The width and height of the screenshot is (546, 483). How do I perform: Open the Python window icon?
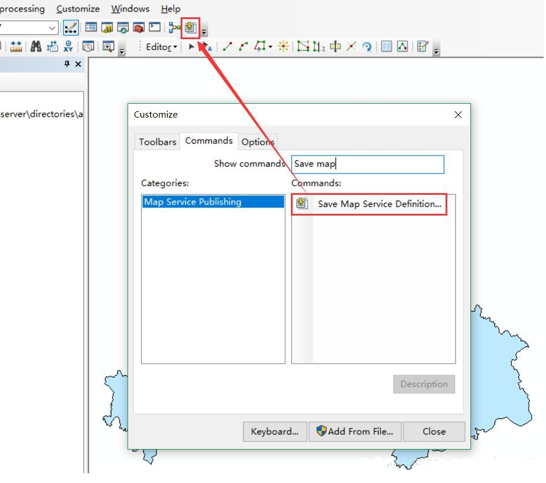(x=155, y=27)
